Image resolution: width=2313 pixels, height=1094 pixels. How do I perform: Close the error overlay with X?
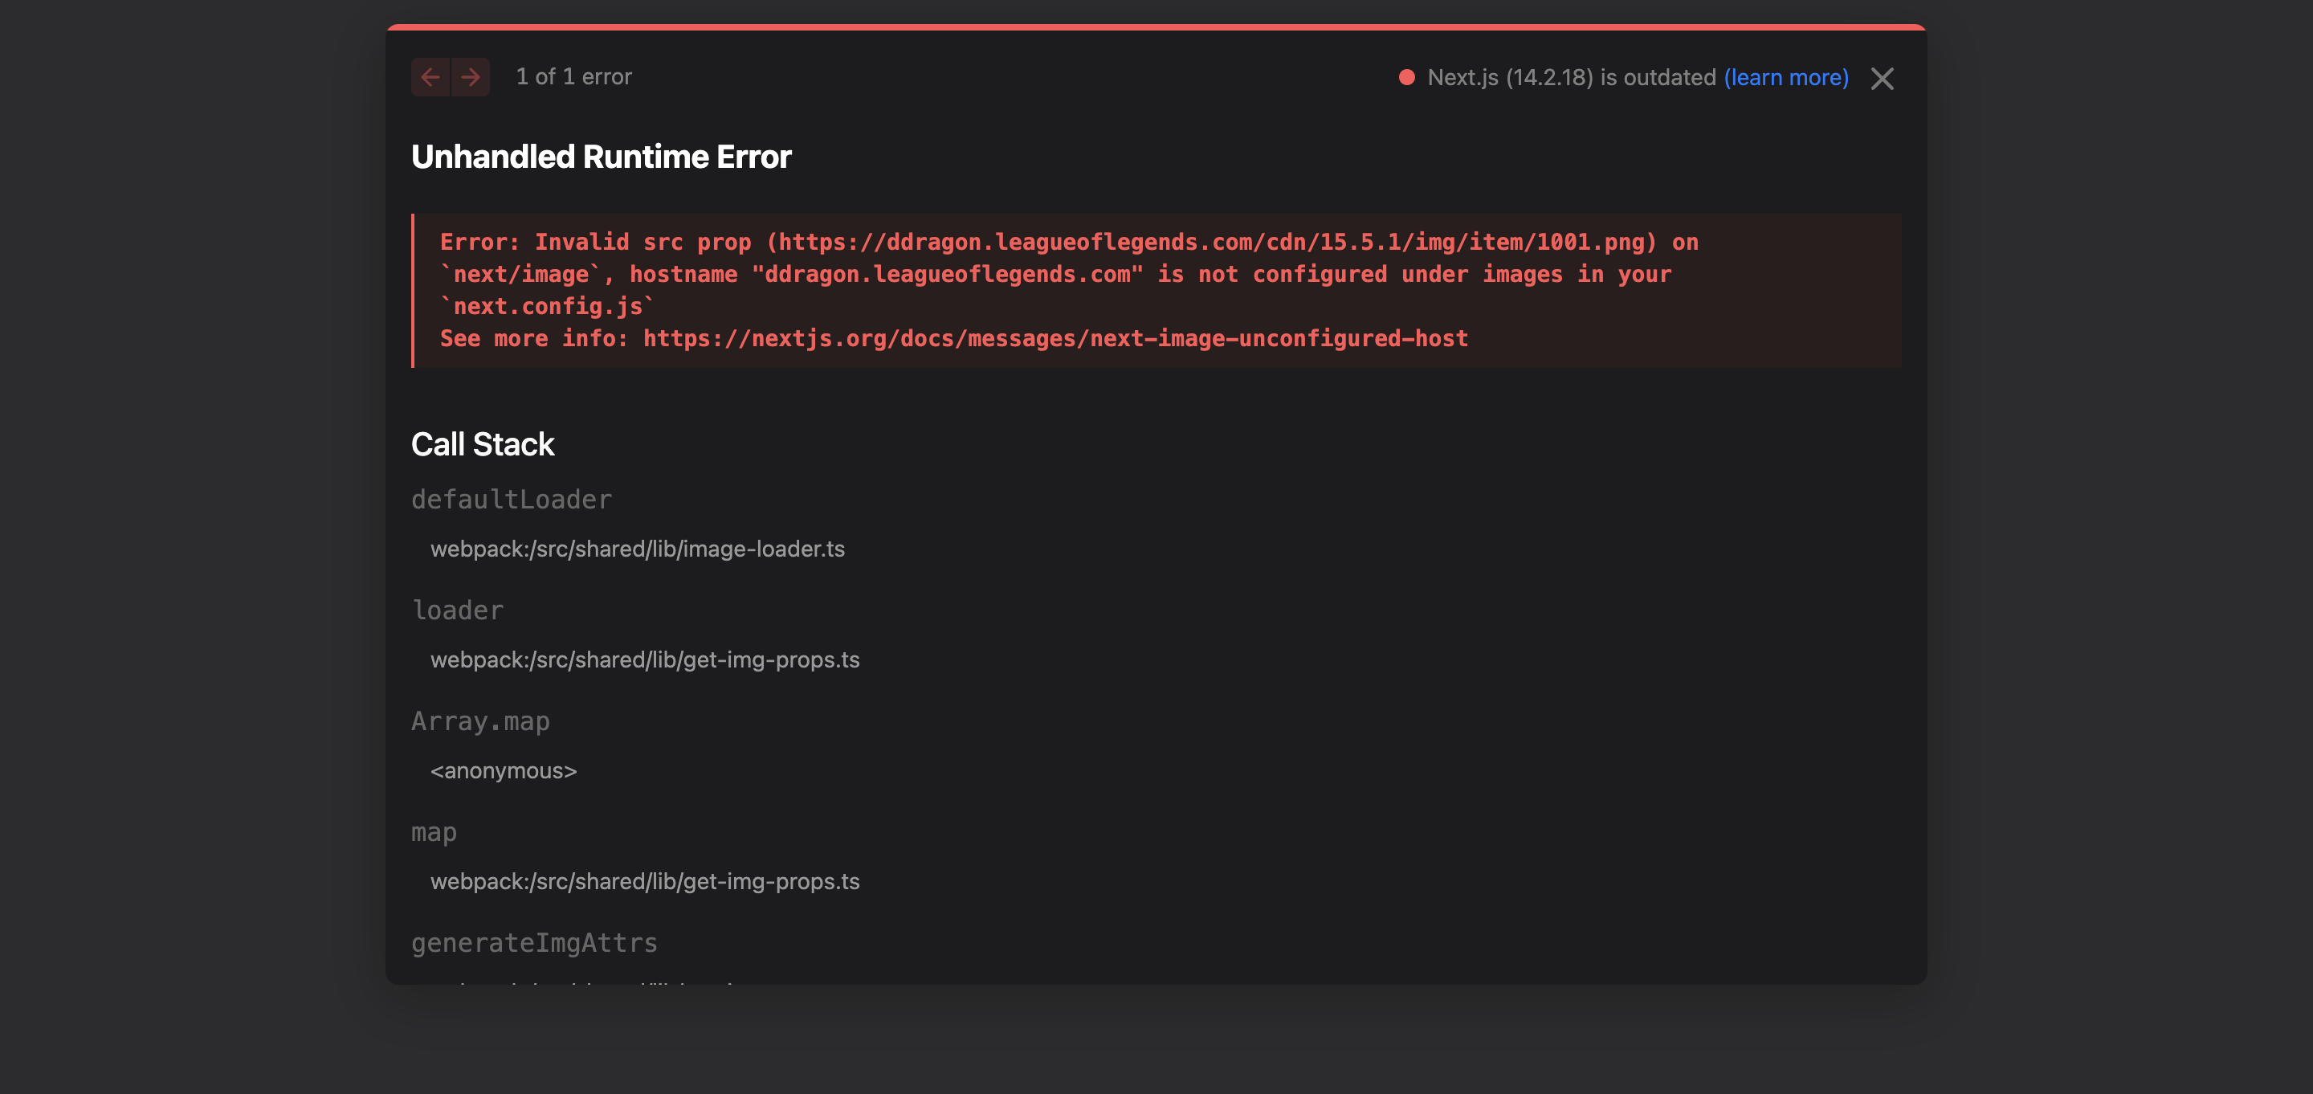pos(1882,79)
